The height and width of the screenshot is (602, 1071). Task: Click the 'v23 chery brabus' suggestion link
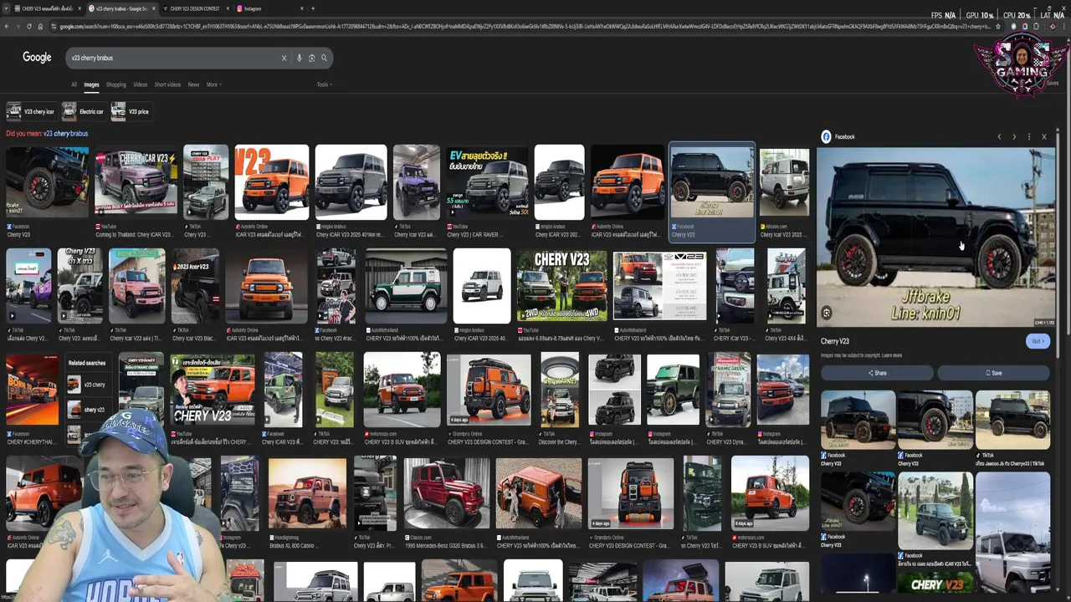[x=65, y=134]
